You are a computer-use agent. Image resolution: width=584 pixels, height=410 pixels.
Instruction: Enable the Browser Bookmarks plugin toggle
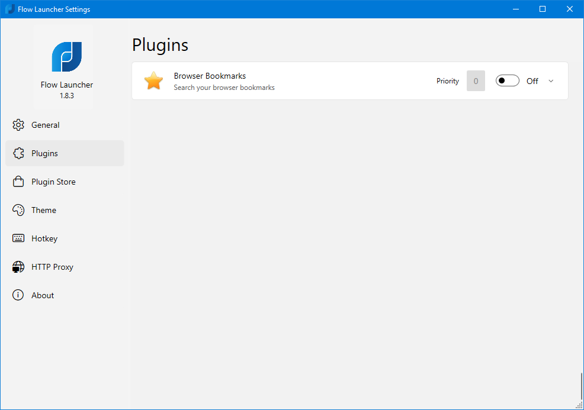(x=507, y=80)
